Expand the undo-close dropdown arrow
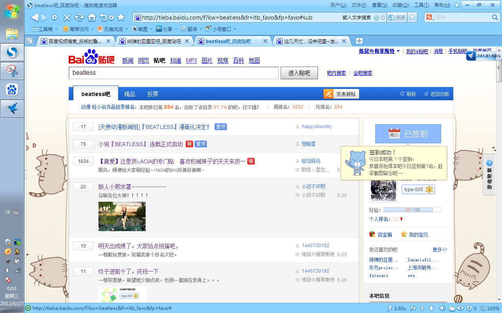The width and height of the screenshot is (502, 313). click(x=112, y=18)
